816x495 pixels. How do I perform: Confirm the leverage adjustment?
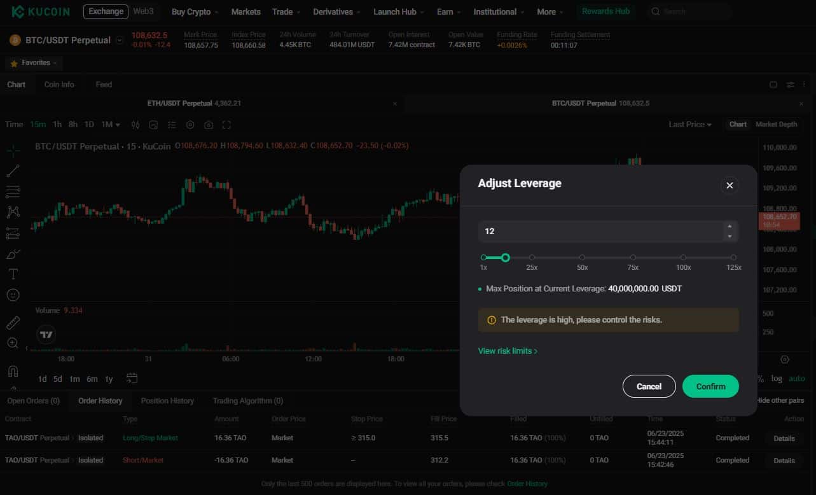(x=710, y=386)
